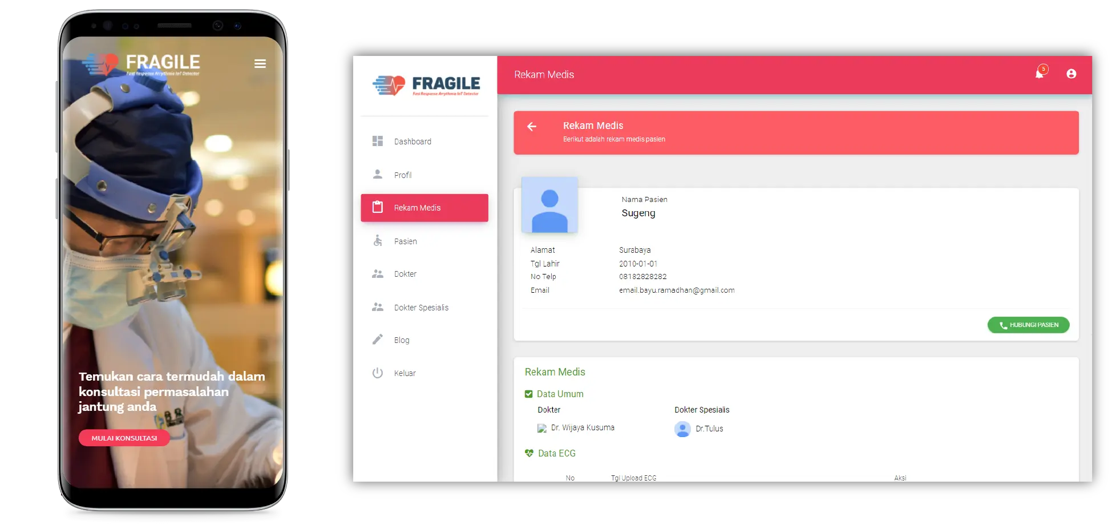
Task: Click the Dashboard grid icon in sidebar
Action: (378, 141)
